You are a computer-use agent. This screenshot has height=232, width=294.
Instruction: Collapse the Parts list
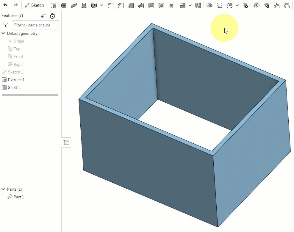(4, 189)
